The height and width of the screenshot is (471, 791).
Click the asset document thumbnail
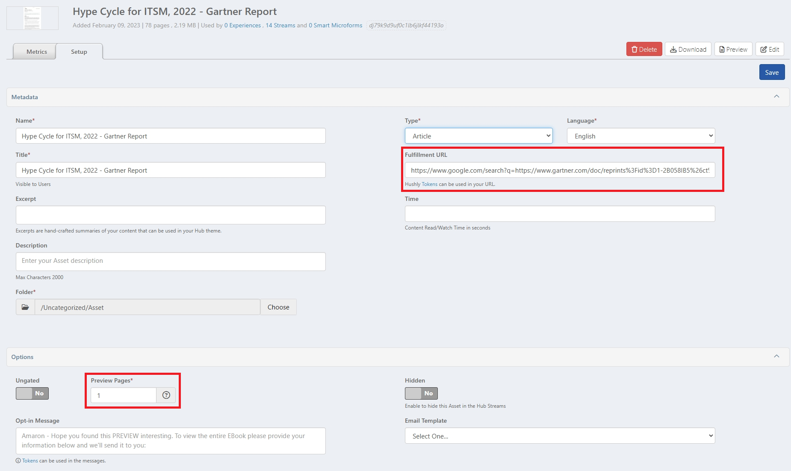(32, 18)
